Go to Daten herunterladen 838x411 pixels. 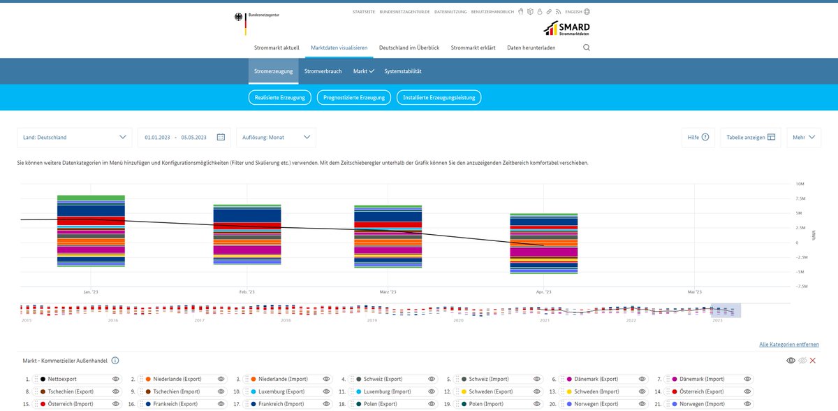[531, 48]
